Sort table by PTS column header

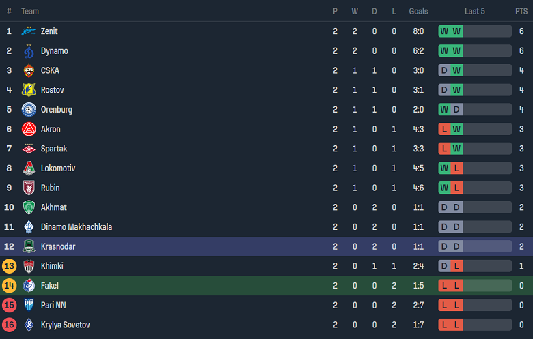pyautogui.click(x=521, y=11)
